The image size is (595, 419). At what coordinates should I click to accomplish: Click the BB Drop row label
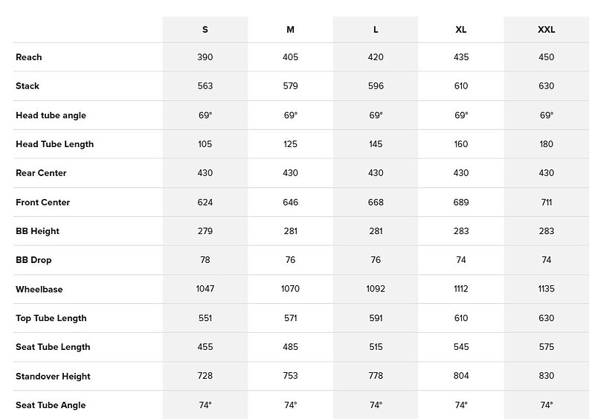[33, 260]
